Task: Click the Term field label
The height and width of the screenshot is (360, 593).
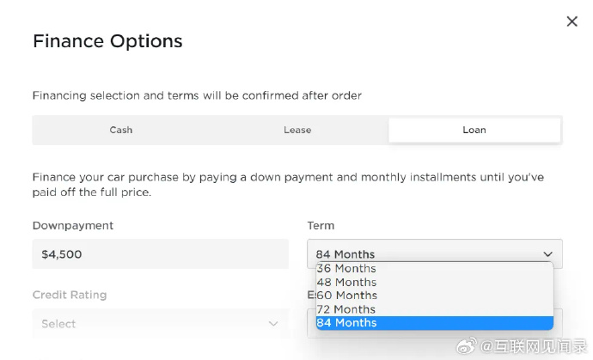Action: tap(321, 226)
